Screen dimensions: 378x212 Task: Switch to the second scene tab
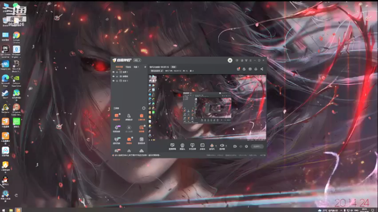(x=128, y=67)
